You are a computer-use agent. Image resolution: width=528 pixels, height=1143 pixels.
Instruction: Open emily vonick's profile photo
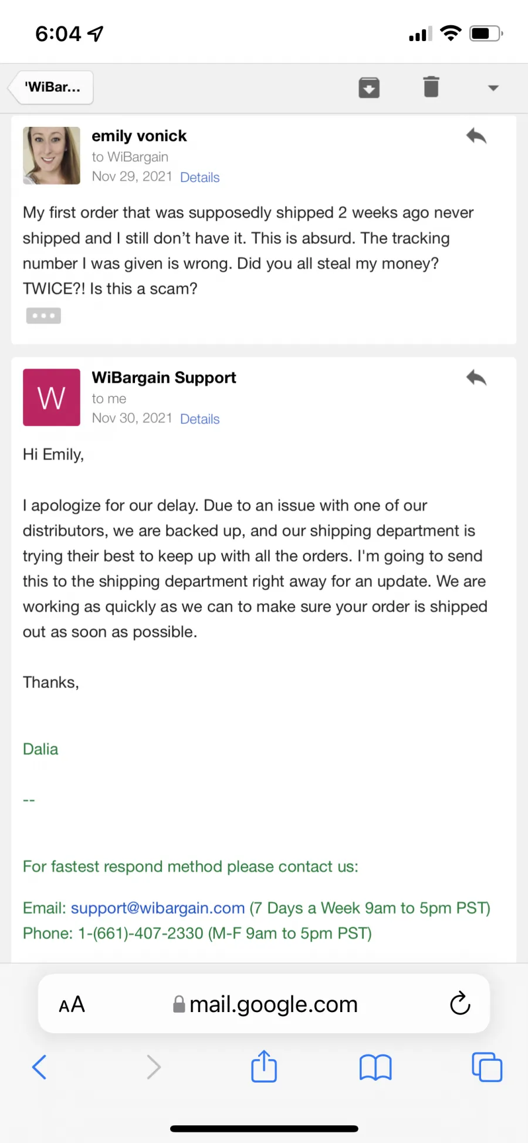tap(52, 156)
